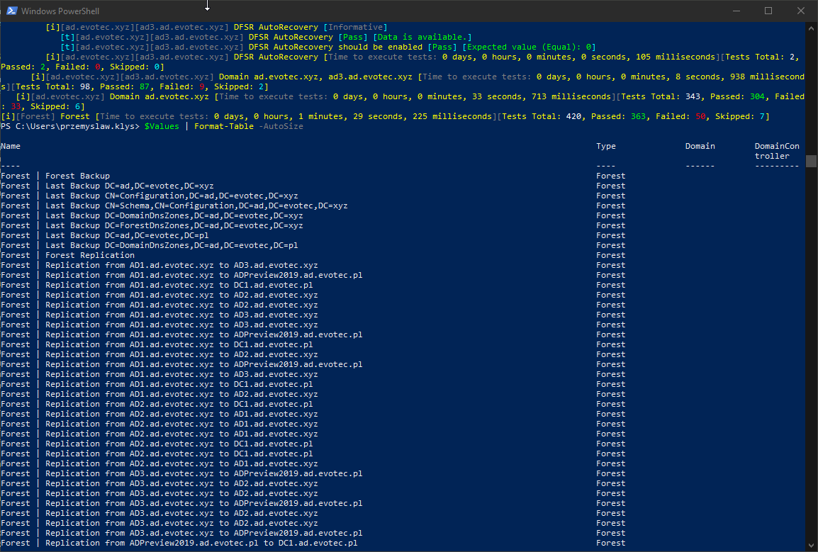Click the scrollbar down arrow
Screen dimensions: 818x552
click(812, 546)
